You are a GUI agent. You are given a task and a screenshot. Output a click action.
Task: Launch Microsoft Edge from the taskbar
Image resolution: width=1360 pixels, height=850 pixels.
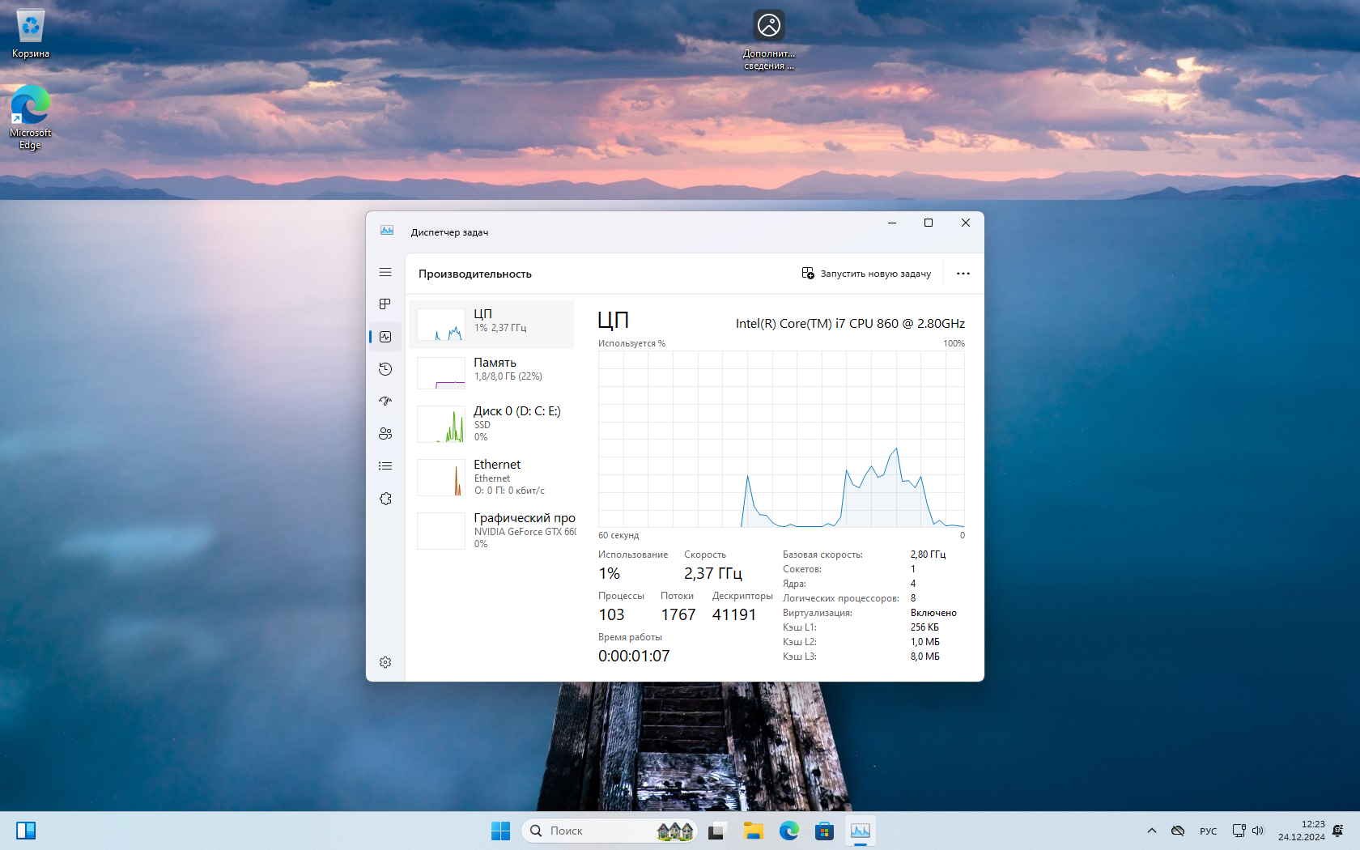(789, 831)
